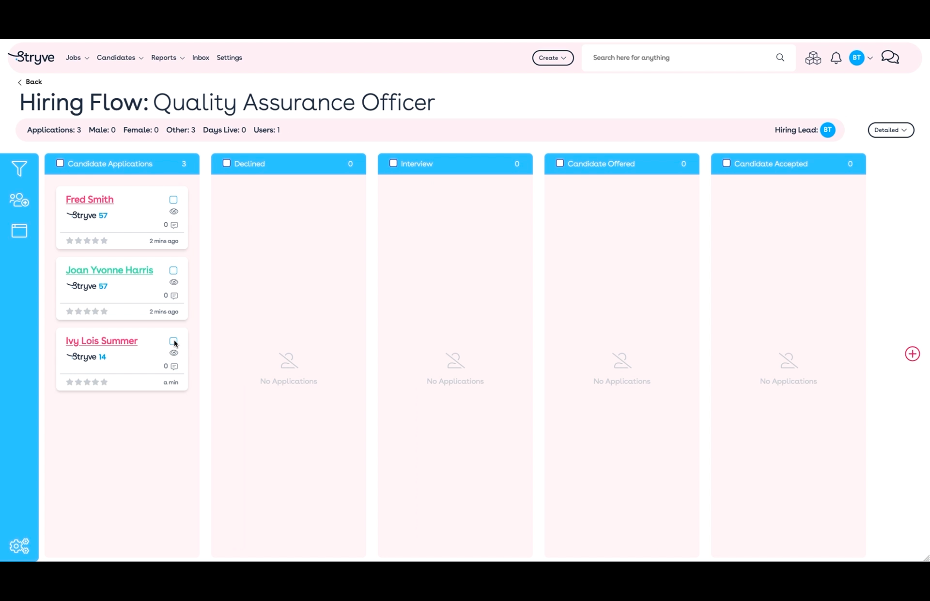Screen dimensions: 930x601
Task: Expand the Candidates menu
Action: pyautogui.click(x=120, y=58)
